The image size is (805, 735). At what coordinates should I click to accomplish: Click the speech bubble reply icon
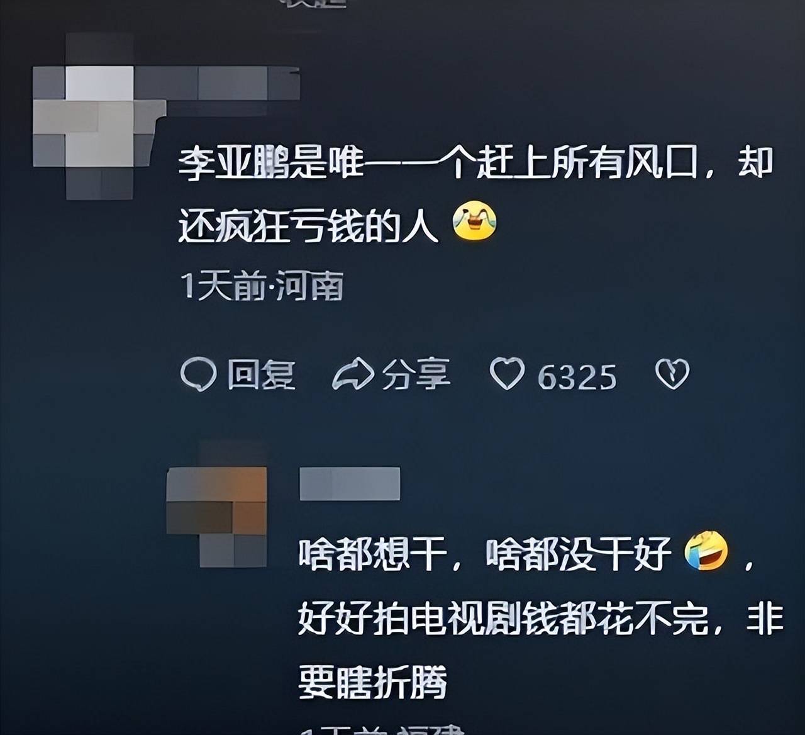click(199, 374)
